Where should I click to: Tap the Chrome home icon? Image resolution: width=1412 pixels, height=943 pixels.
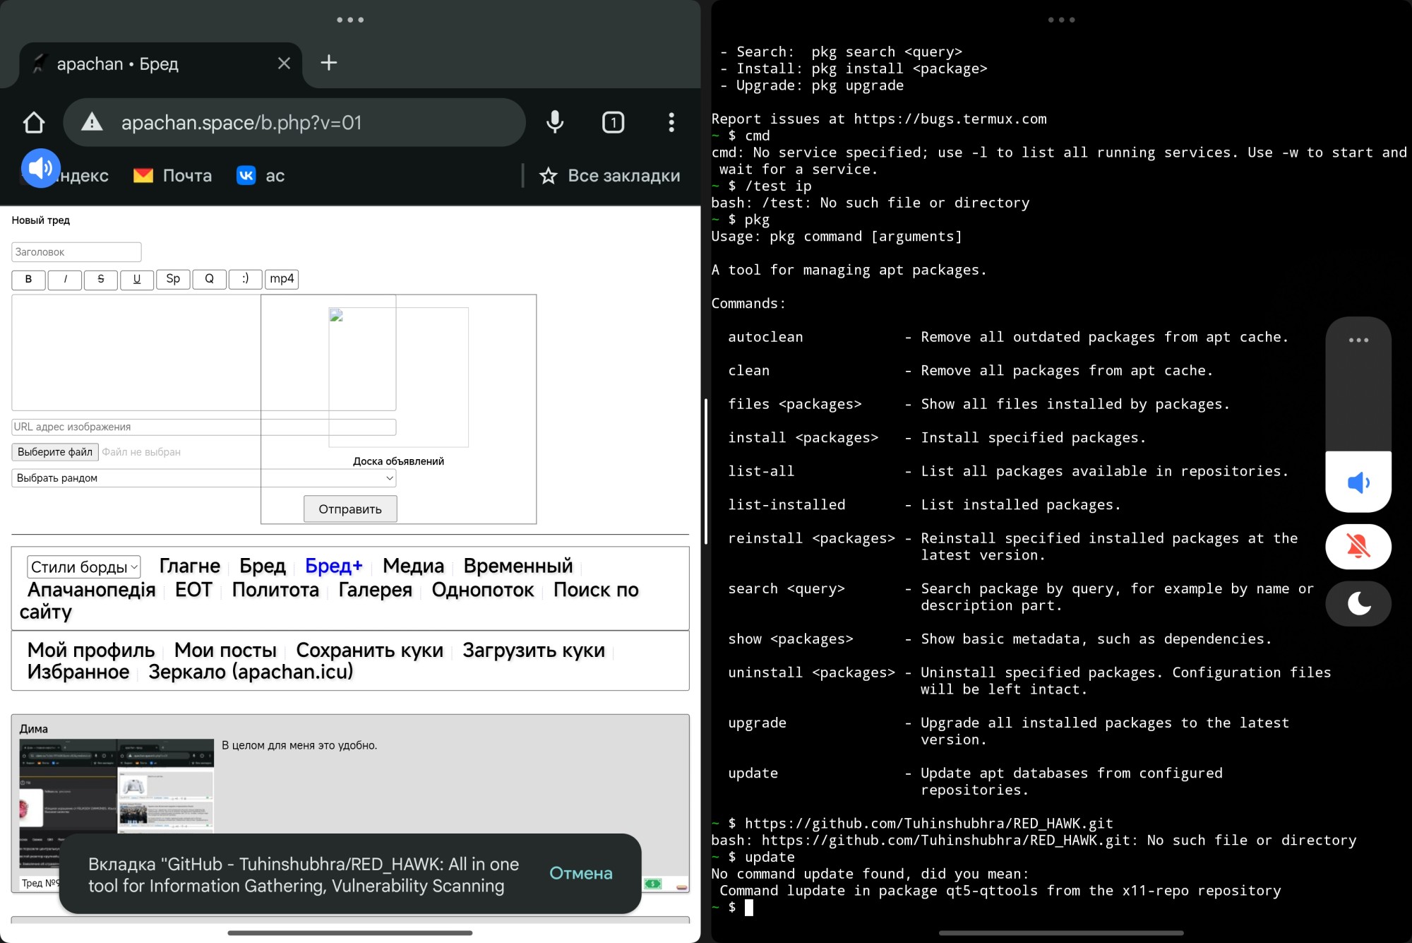34,123
